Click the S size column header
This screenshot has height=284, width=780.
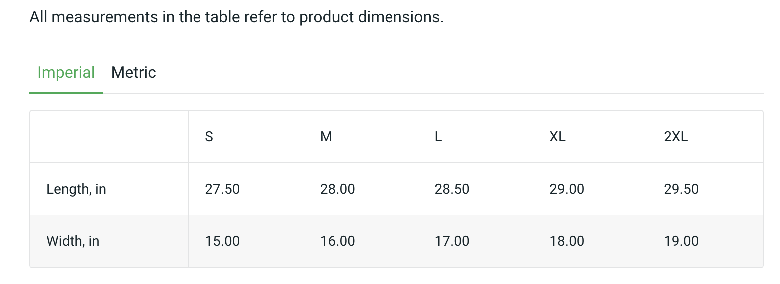coord(209,137)
